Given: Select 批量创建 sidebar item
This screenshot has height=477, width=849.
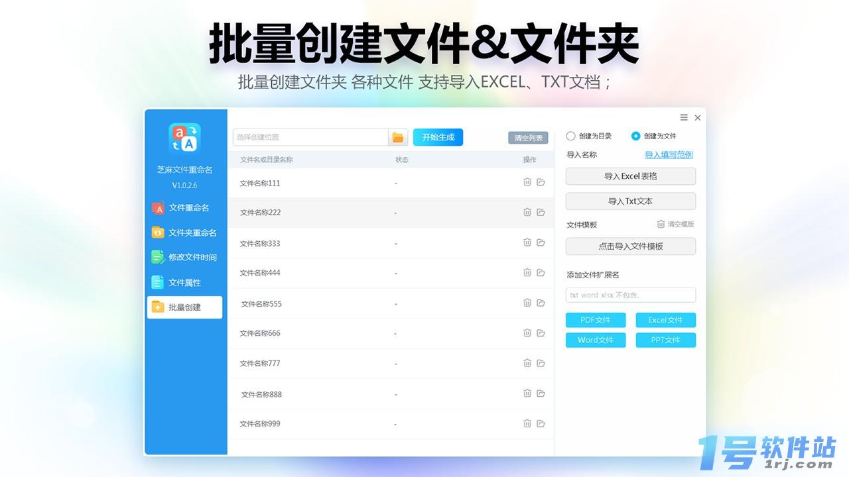Looking at the screenshot, I should 184,307.
